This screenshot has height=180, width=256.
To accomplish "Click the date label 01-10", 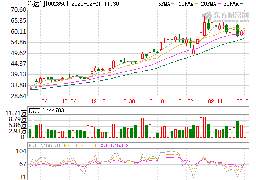I will 157,101.
